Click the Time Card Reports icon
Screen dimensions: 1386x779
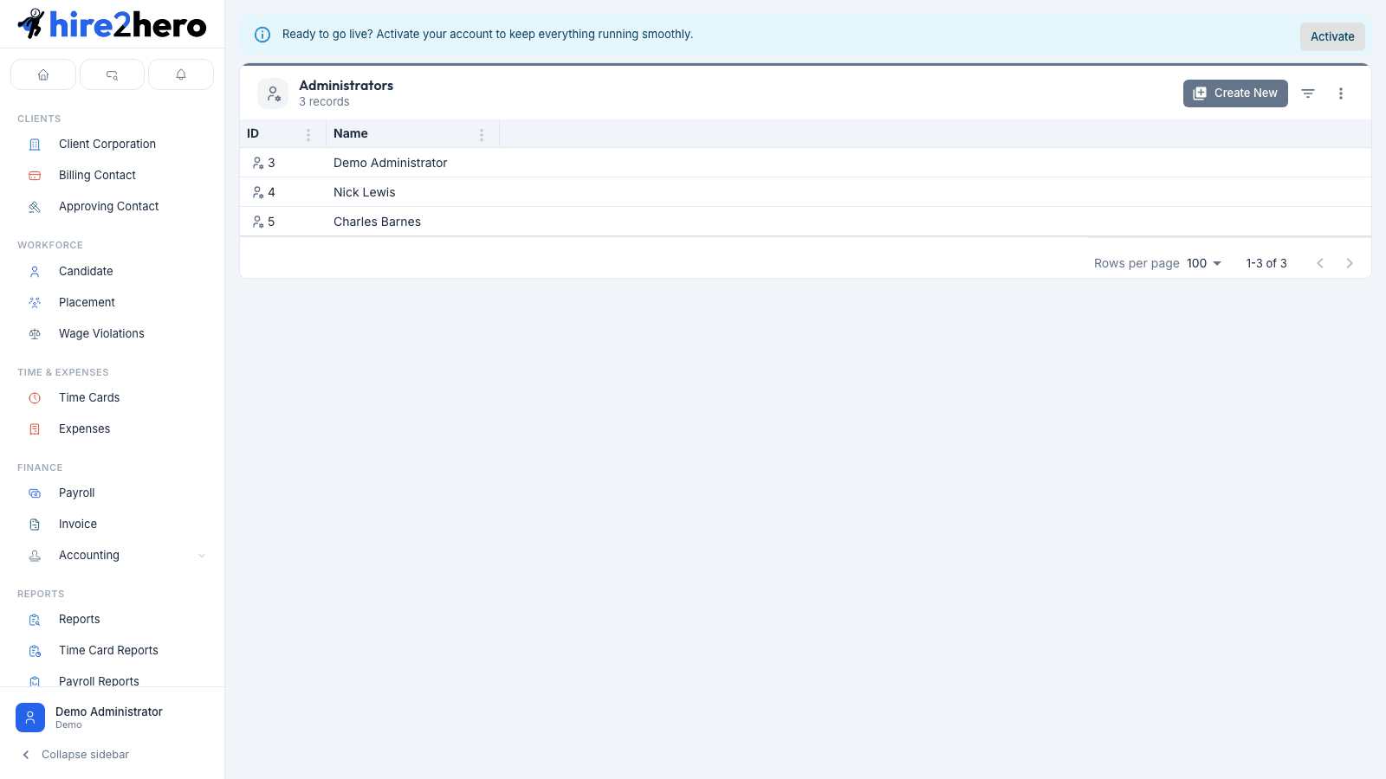pos(35,651)
